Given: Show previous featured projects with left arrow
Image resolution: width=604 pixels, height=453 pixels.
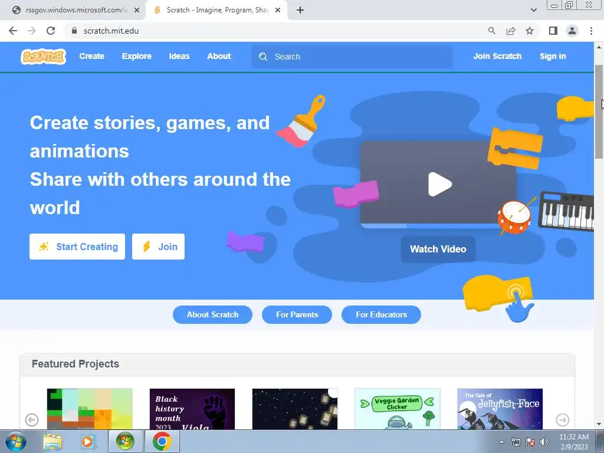Looking at the screenshot, I should [x=32, y=419].
